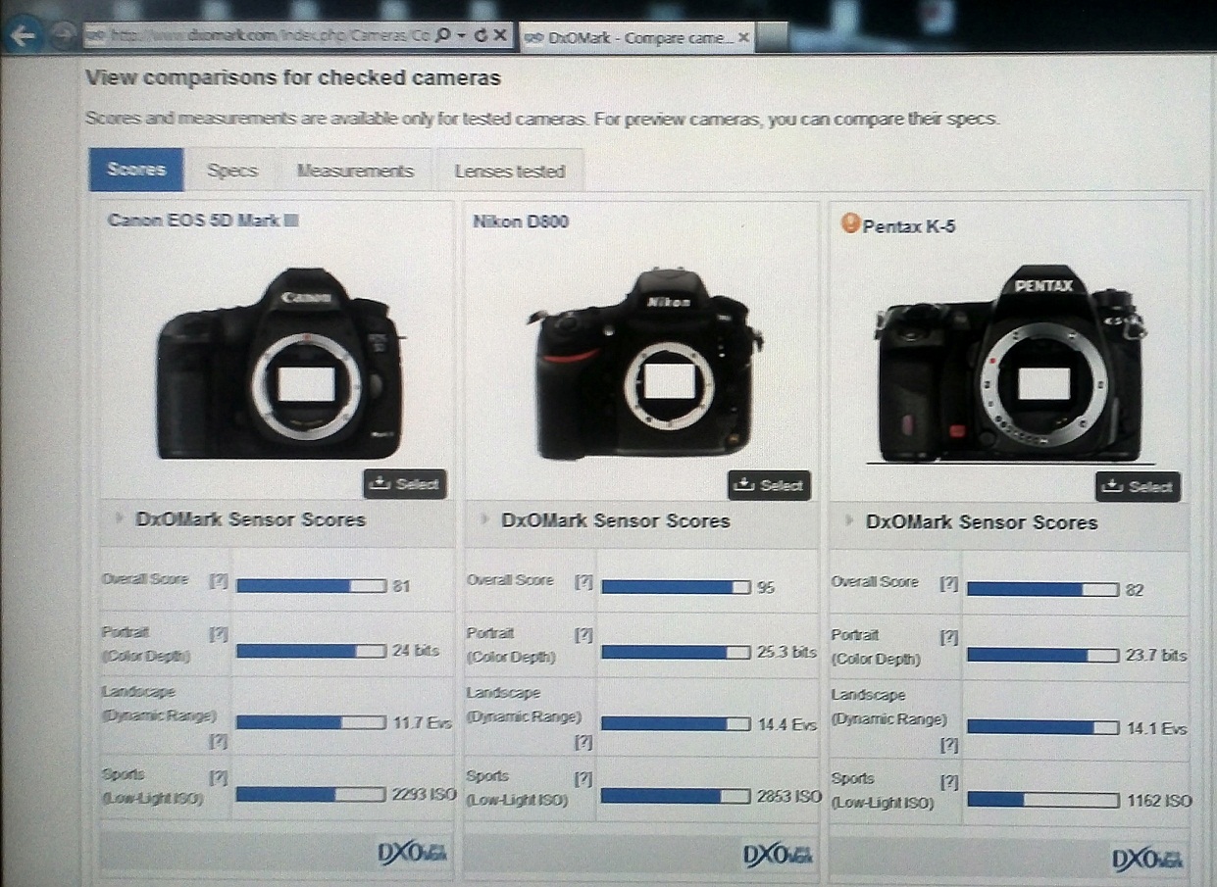Viewport: 1217px width, 887px height.
Task: Open Sports help [?] for Pentax K-5
Action: [x=949, y=782]
